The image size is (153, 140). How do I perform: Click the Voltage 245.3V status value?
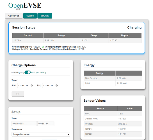click(x=24, y=49)
